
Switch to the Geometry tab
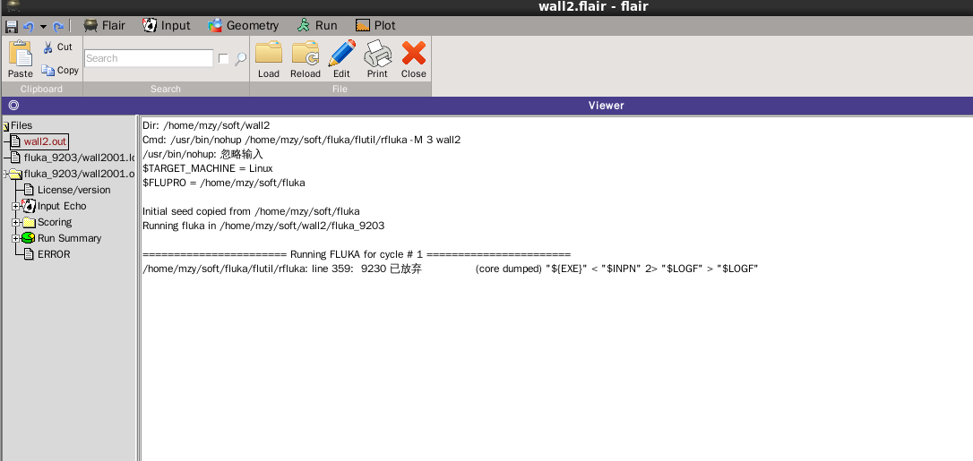243,25
